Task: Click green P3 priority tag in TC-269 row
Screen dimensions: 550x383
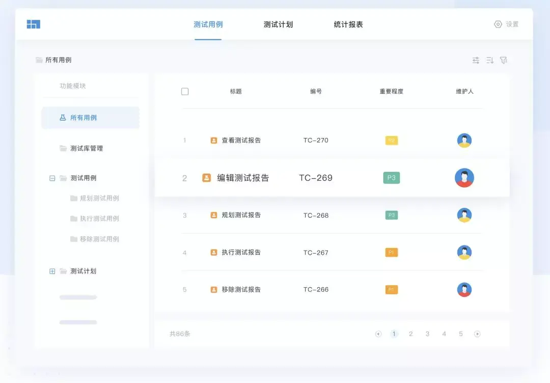Action: coord(392,178)
